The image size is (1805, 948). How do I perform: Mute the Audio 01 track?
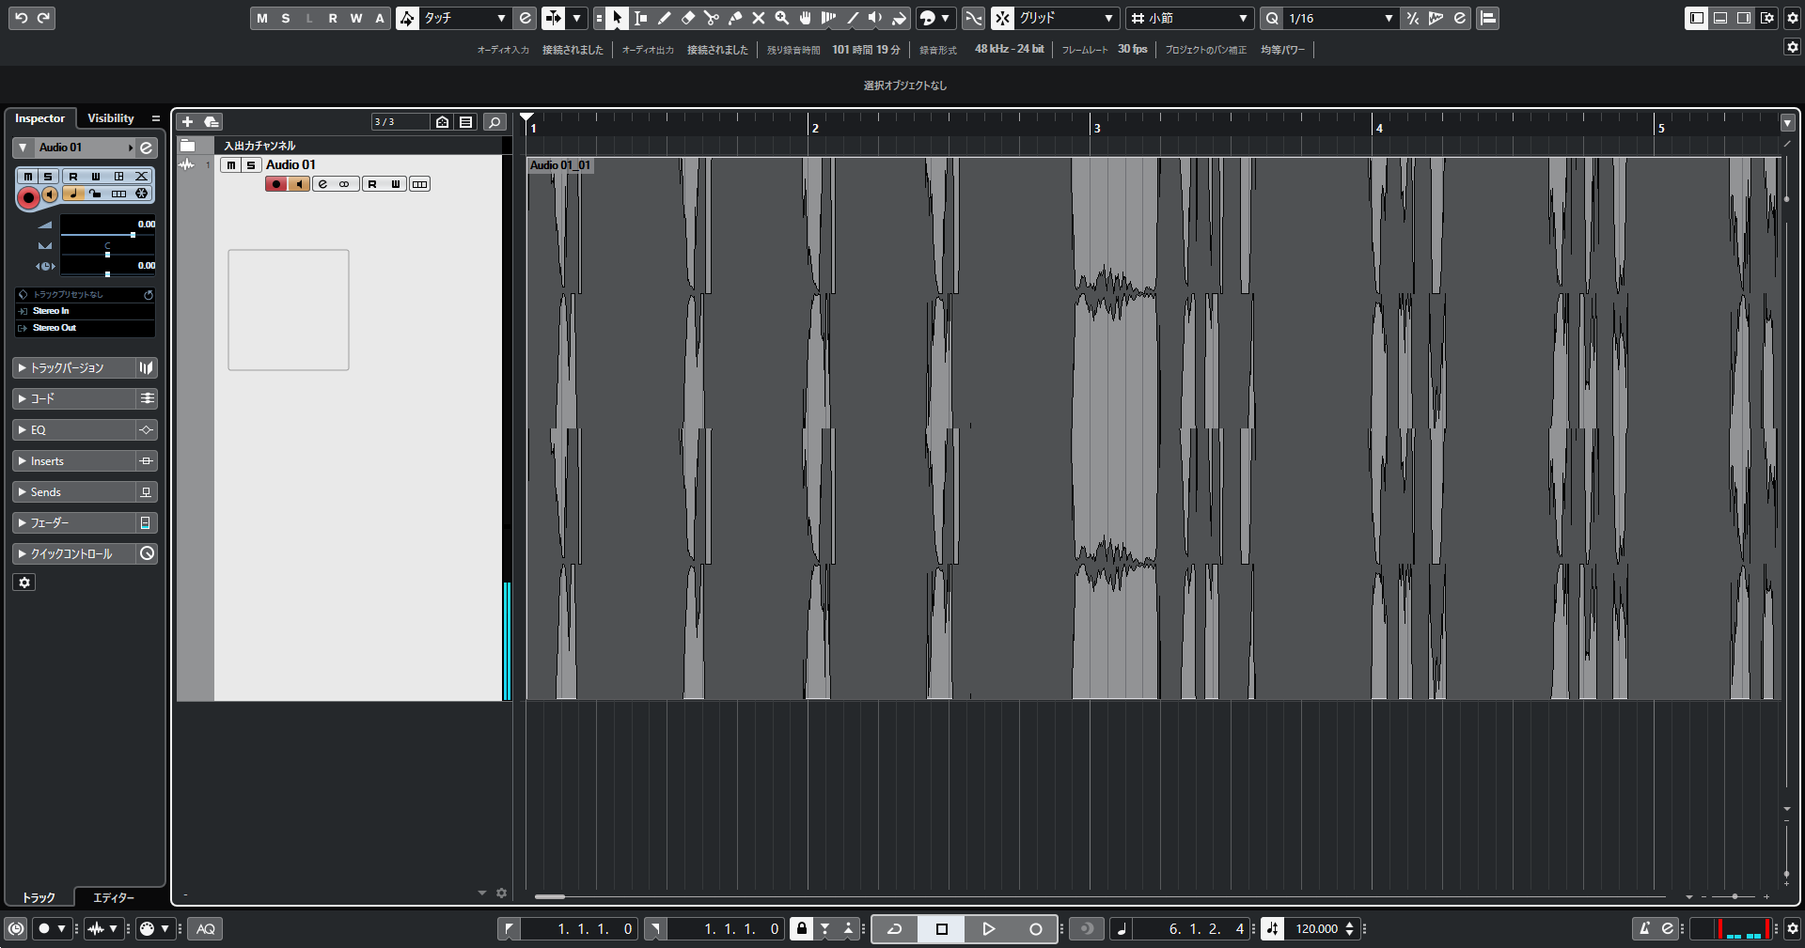pos(230,165)
